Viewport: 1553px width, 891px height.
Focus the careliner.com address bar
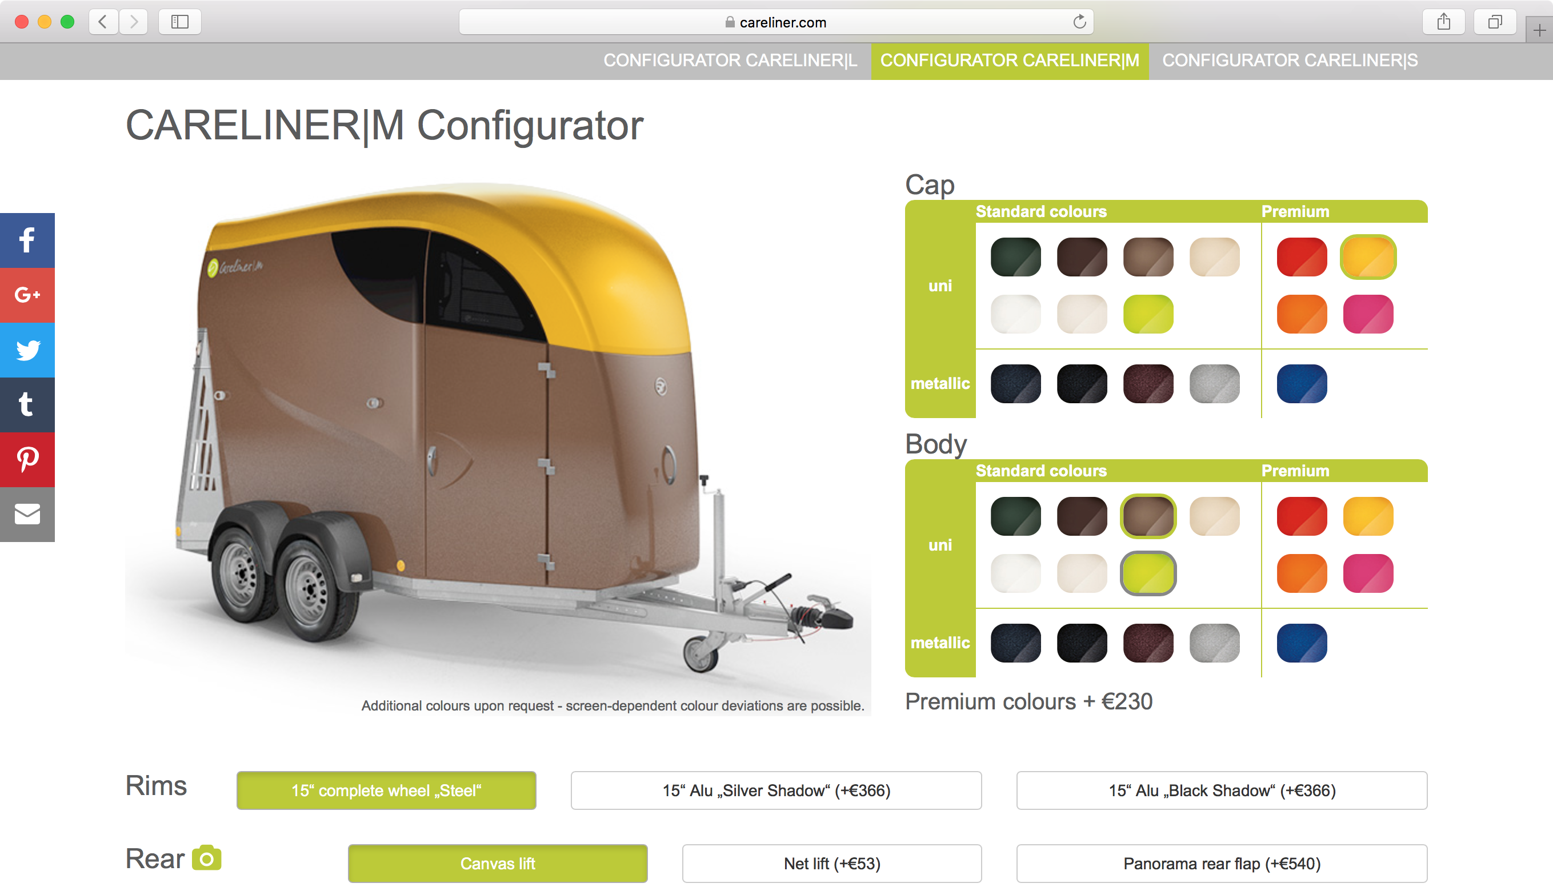(775, 22)
